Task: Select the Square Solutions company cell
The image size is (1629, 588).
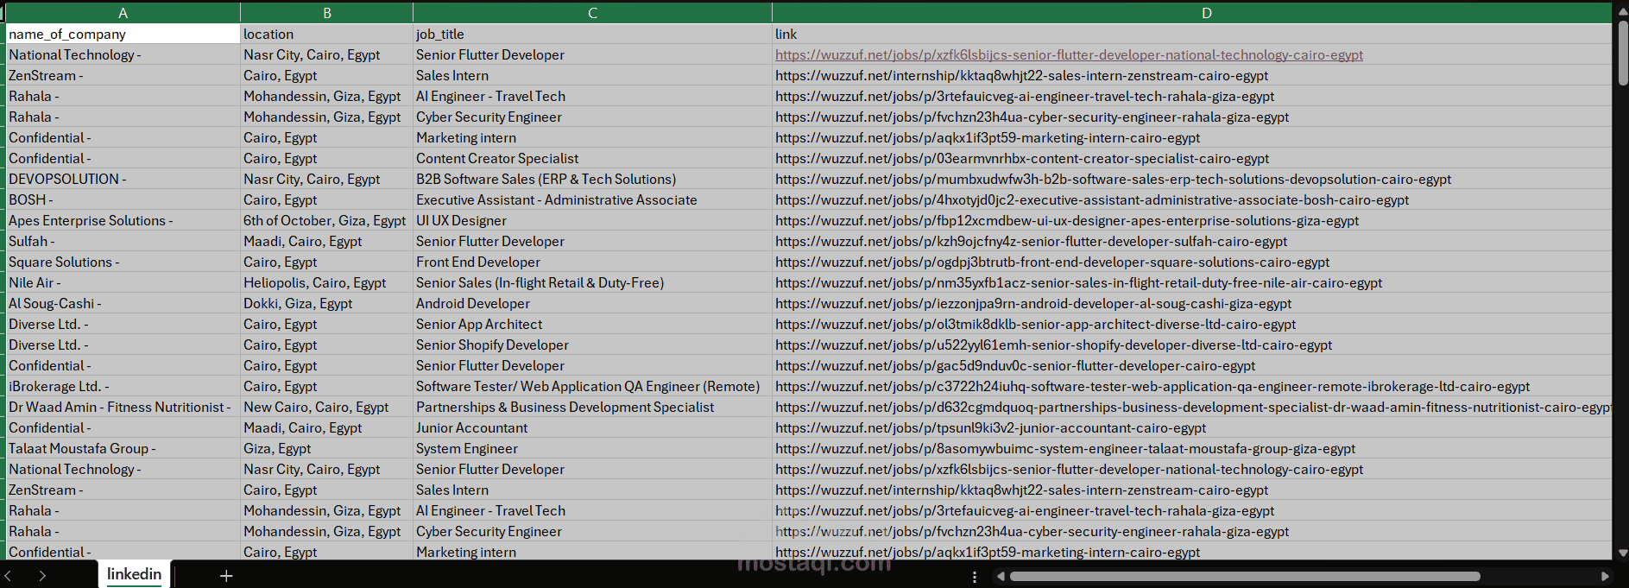Action: [123, 262]
